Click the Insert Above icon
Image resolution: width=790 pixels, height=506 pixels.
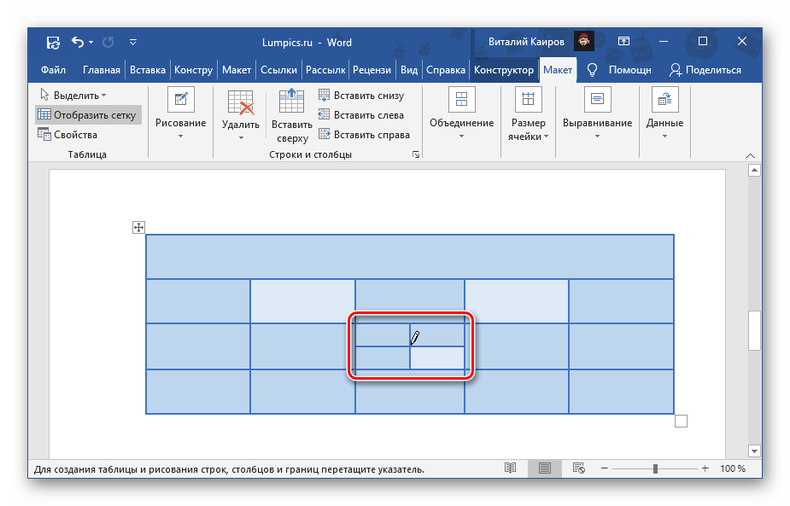[291, 102]
